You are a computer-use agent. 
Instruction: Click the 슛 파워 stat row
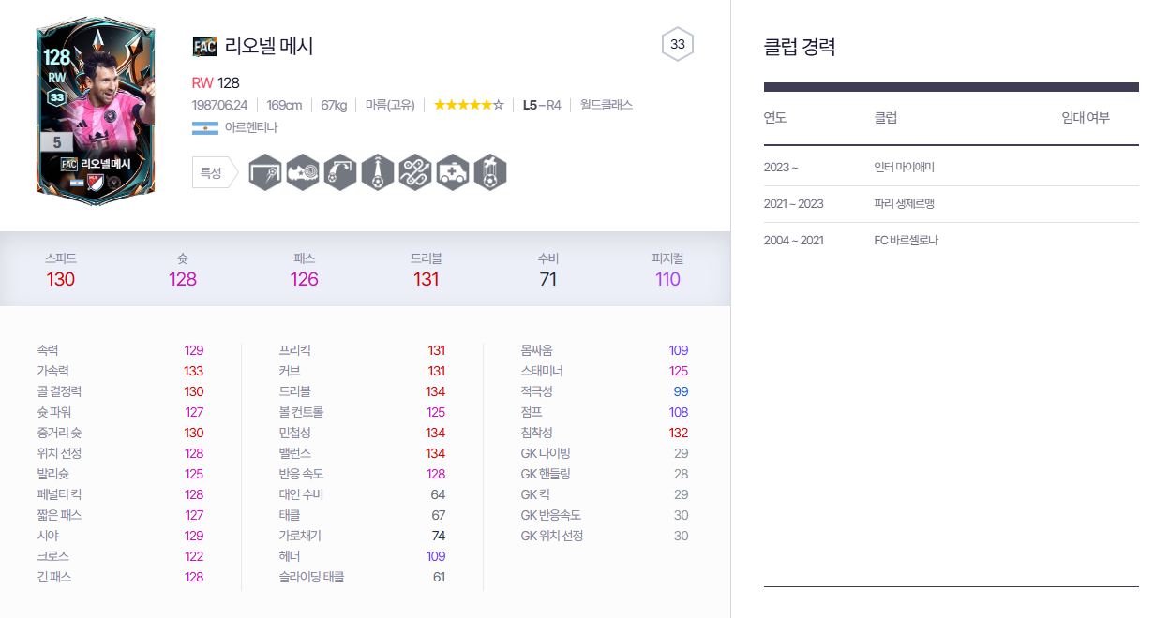coord(120,412)
